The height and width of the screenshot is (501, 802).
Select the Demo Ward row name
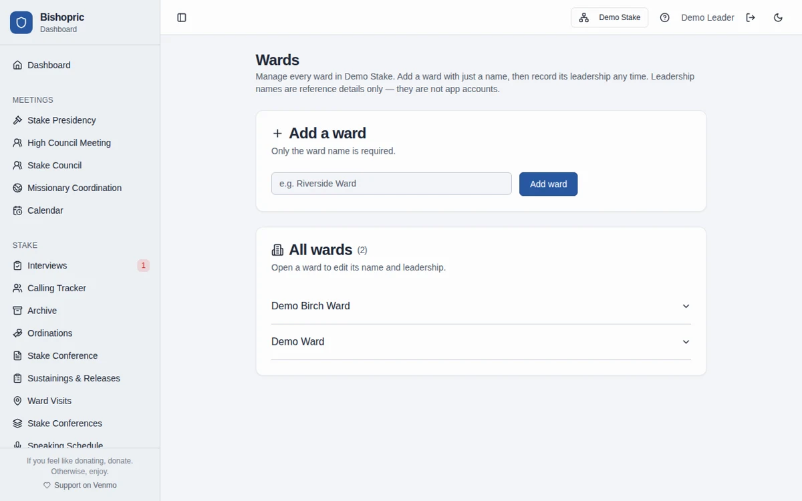[x=298, y=342]
